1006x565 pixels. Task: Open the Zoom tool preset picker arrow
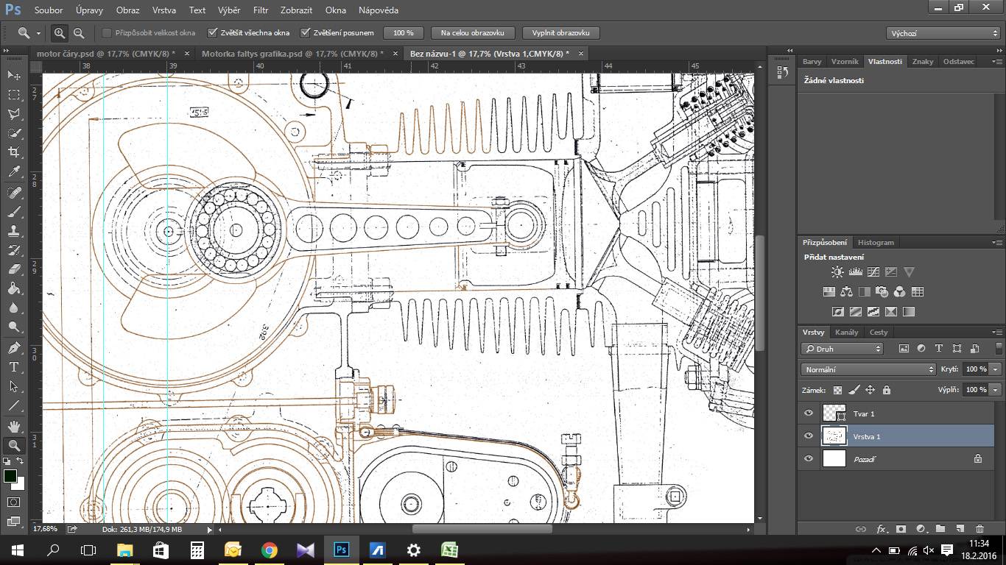point(38,33)
